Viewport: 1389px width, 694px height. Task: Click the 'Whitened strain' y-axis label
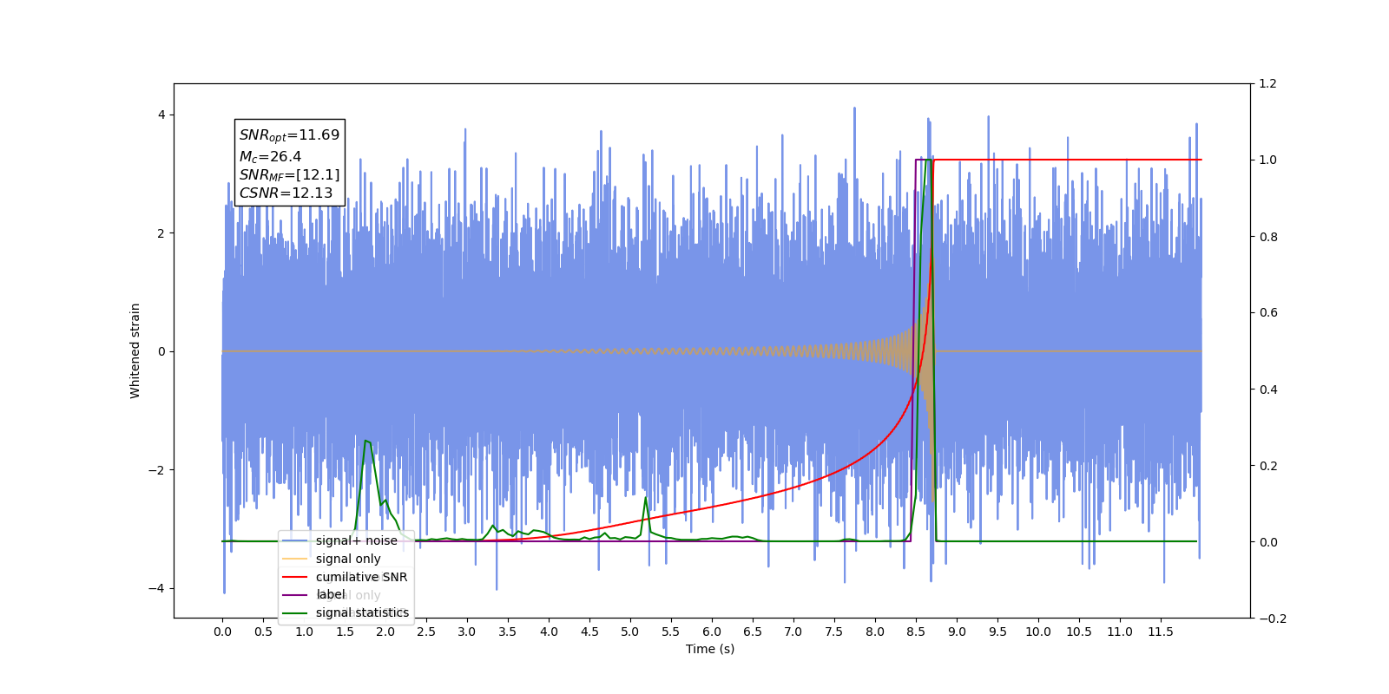pyautogui.click(x=135, y=350)
